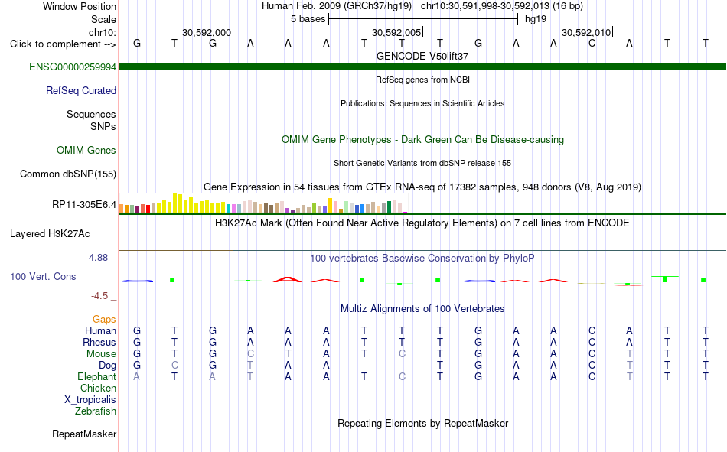Select the X_tropicalis alignment row label
The image size is (727, 452).
90,400
